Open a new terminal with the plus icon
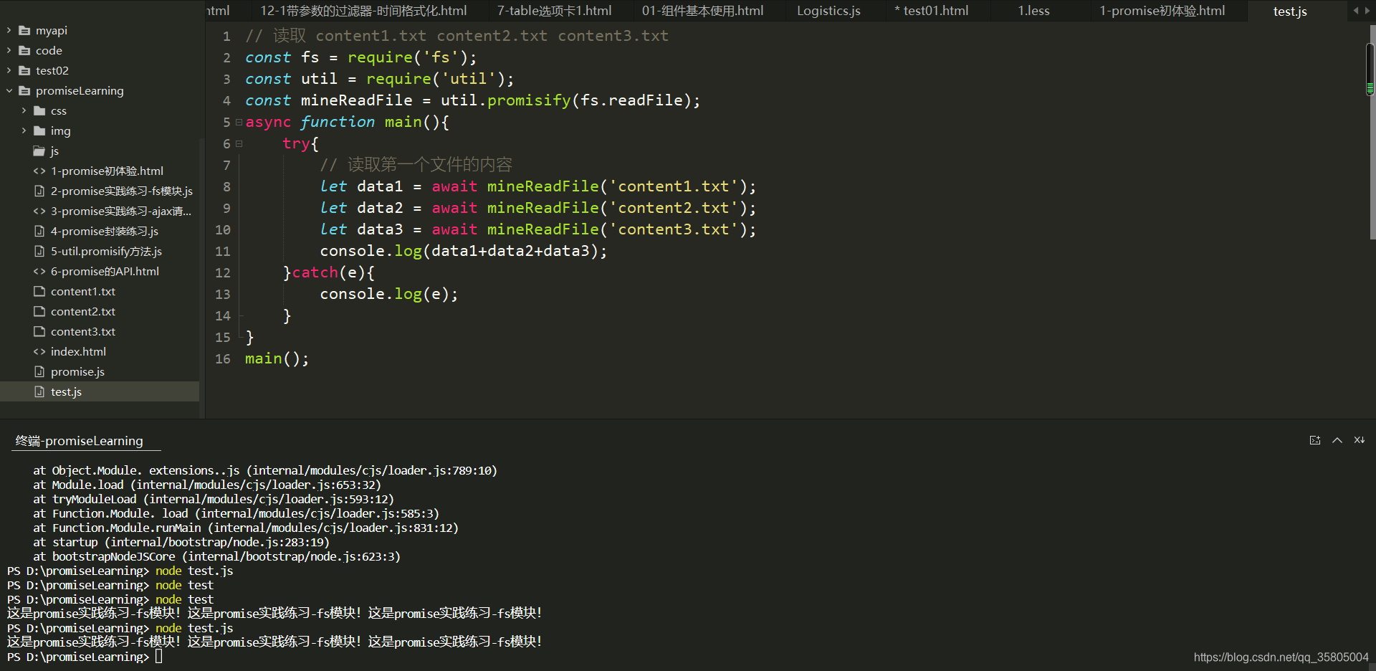Viewport: 1376px width, 671px height. click(x=1314, y=440)
